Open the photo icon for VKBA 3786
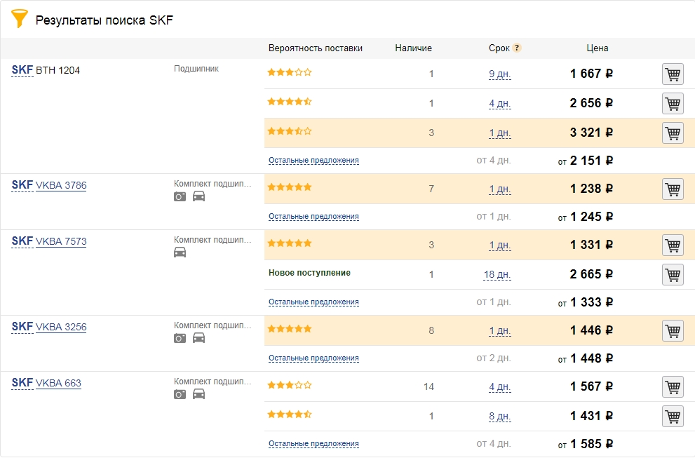 click(180, 196)
